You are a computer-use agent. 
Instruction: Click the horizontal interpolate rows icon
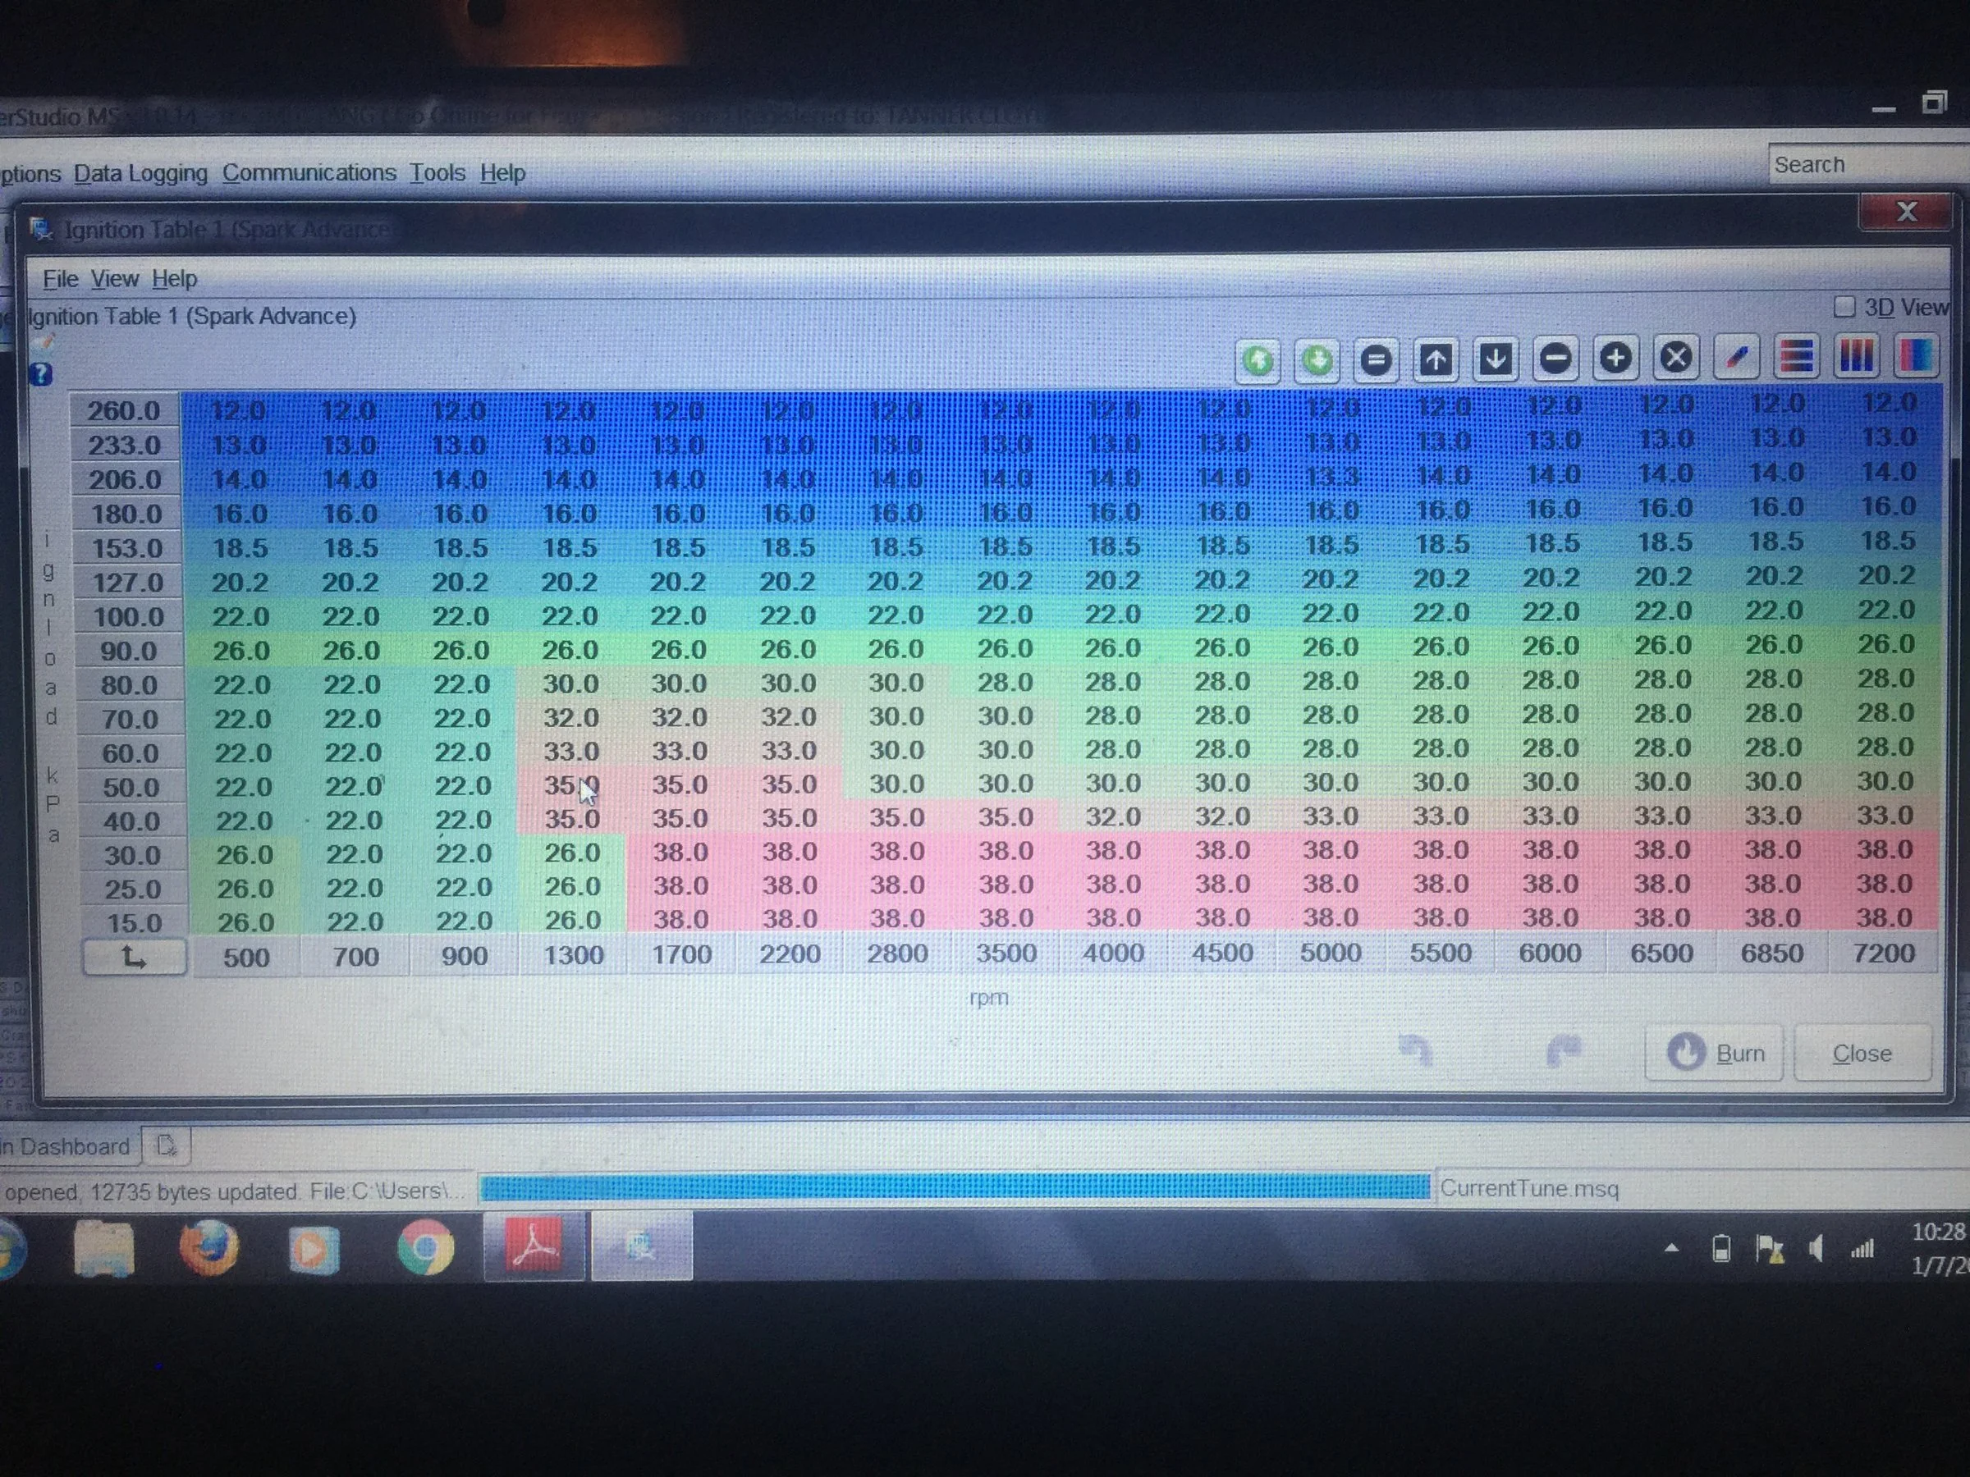click(x=1795, y=356)
